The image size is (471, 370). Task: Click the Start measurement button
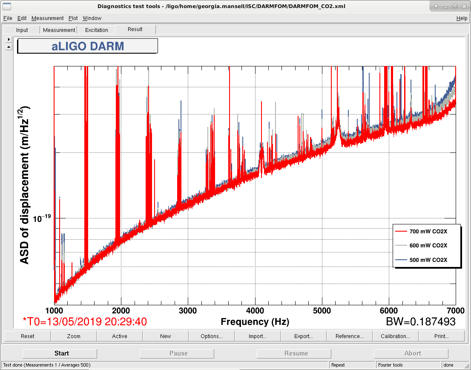coord(60,353)
